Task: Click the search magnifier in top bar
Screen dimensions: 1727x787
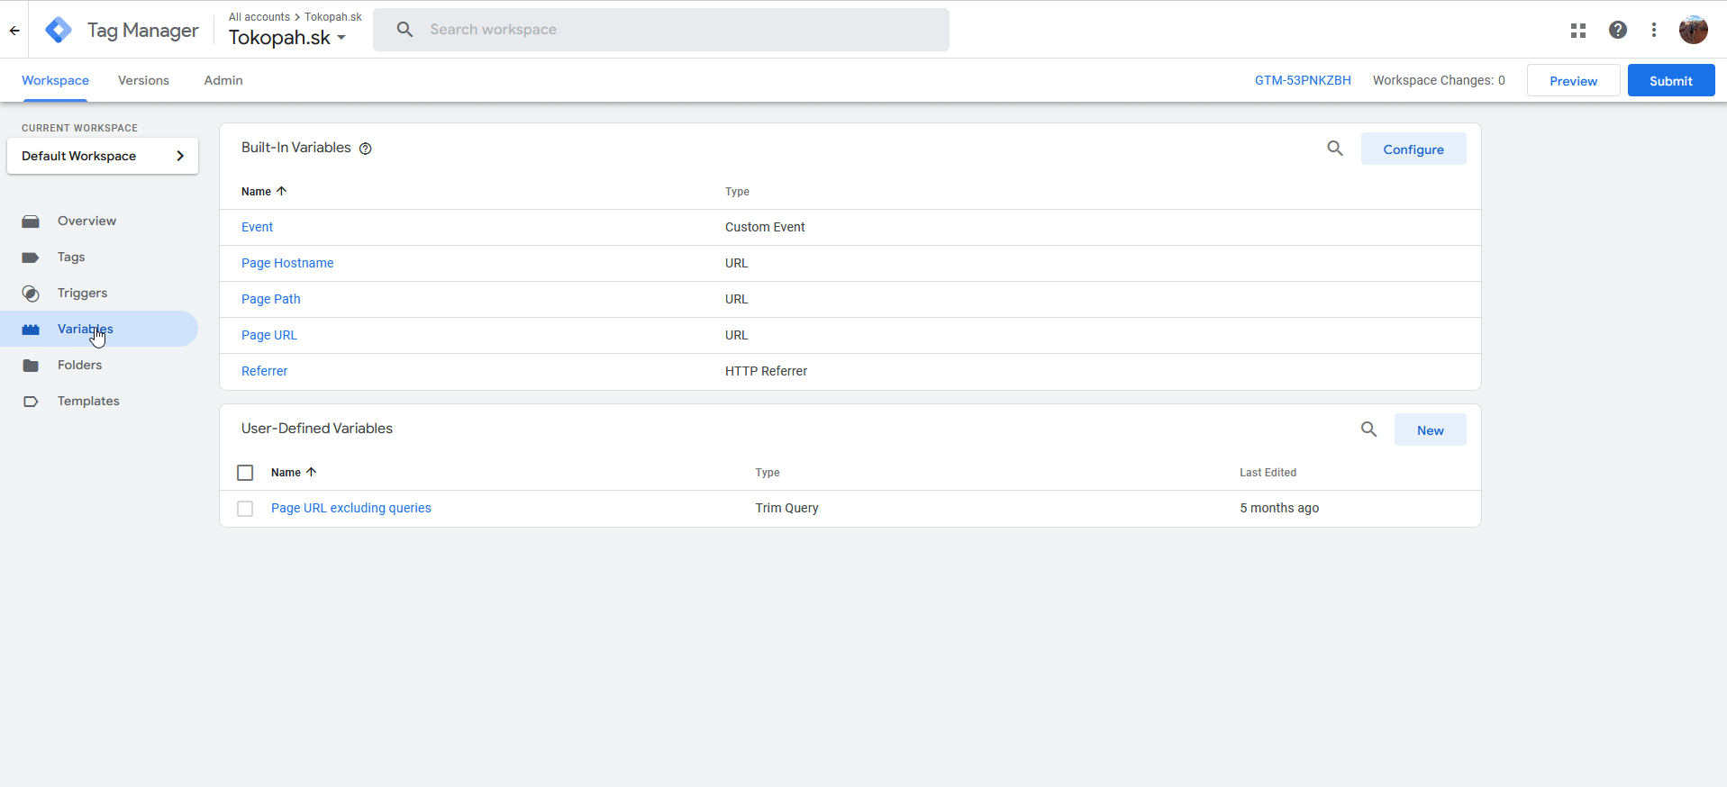Action: coord(405,30)
